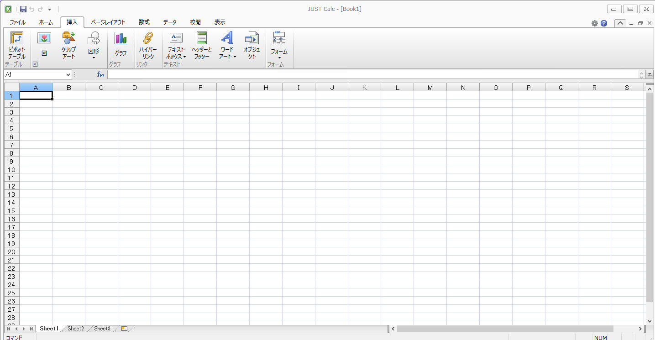655x340 pixels.
Task: Open the clip art (クリップアート) tool
Action: pyautogui.click(x=68, y=46)
